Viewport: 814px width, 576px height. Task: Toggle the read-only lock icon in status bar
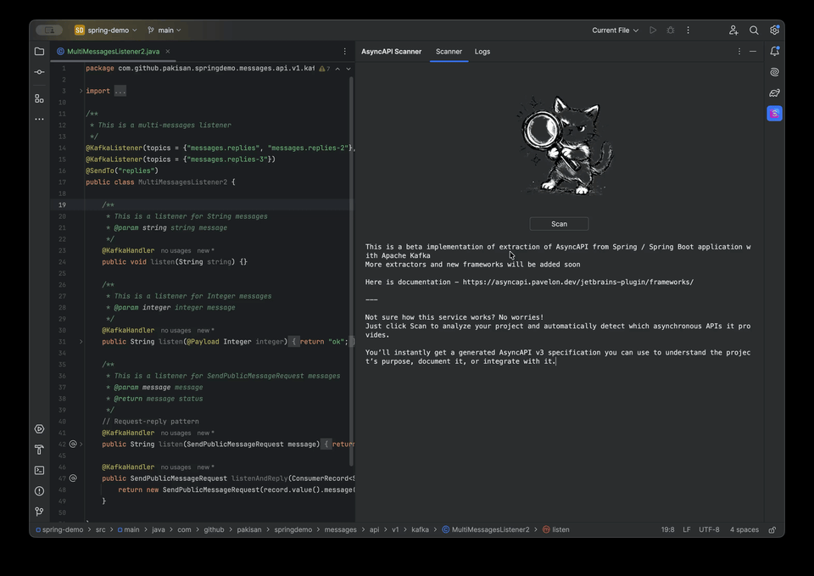772,529
